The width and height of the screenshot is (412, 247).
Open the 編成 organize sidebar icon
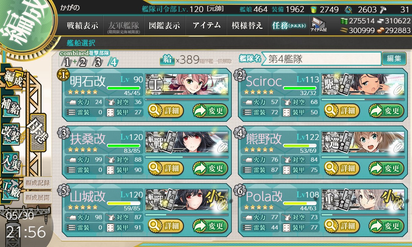point(12,78)
